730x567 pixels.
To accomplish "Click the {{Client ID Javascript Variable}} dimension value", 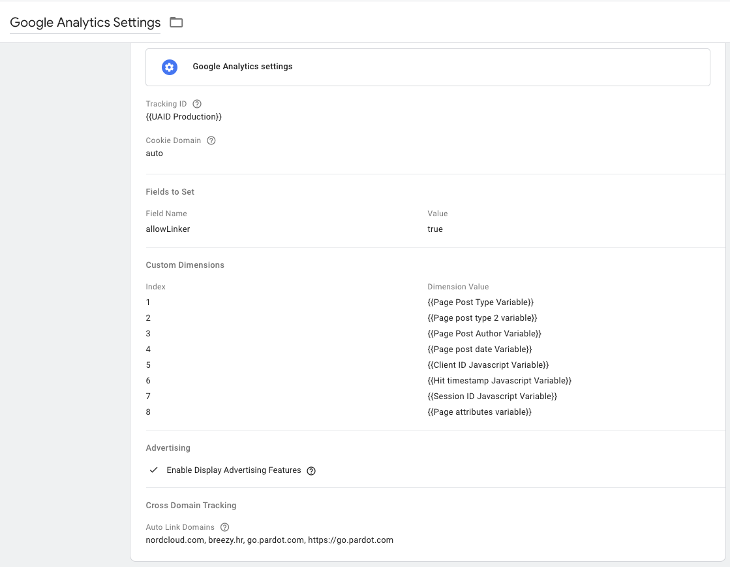I will [x=488, y=365].
